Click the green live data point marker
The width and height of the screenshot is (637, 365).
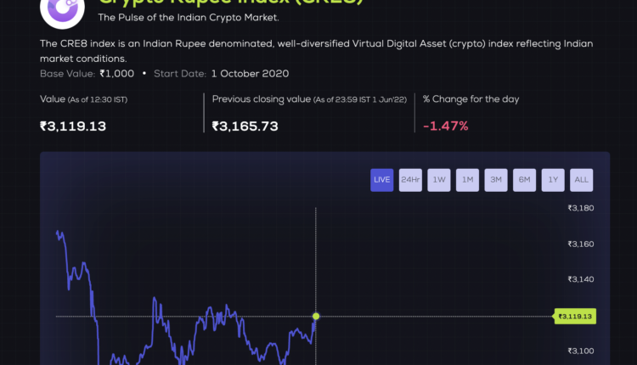(316, 317)
